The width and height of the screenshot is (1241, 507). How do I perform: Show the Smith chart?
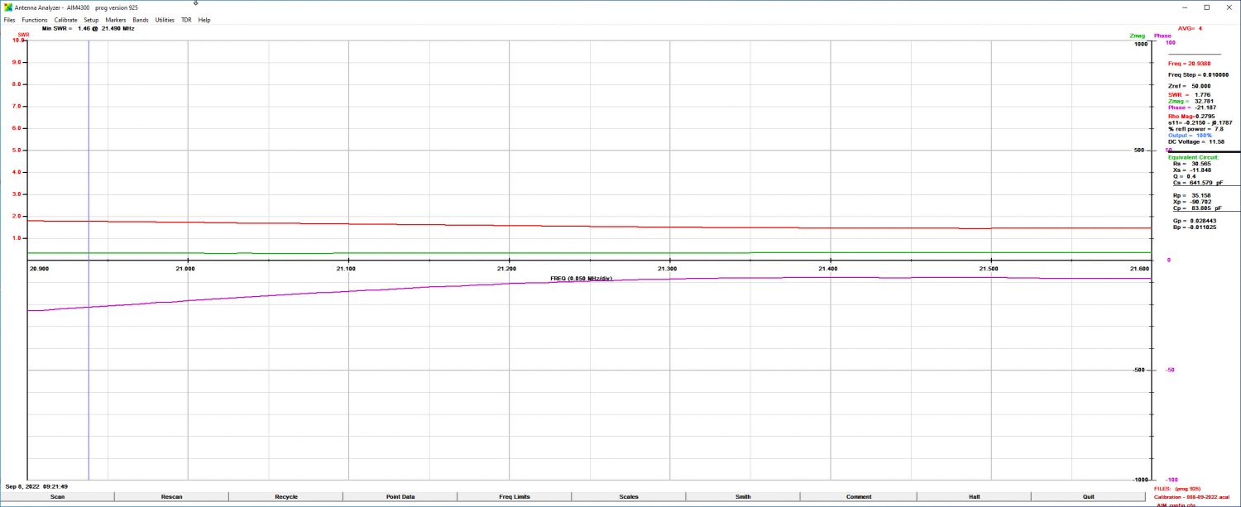743,496
